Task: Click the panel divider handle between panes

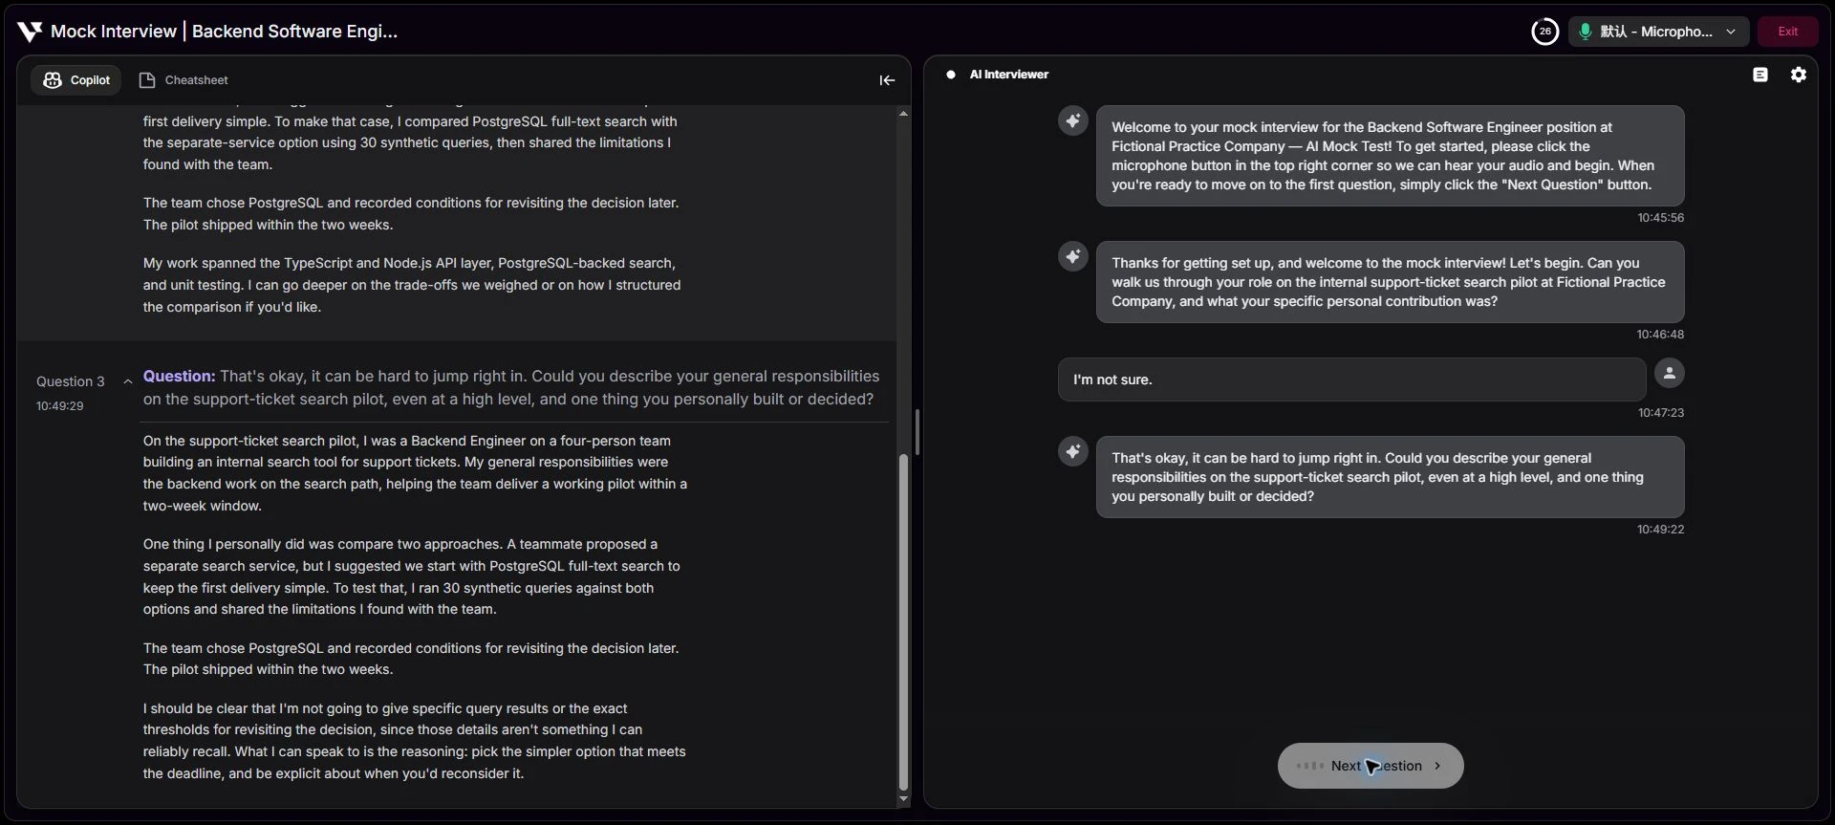Action: 917,432
